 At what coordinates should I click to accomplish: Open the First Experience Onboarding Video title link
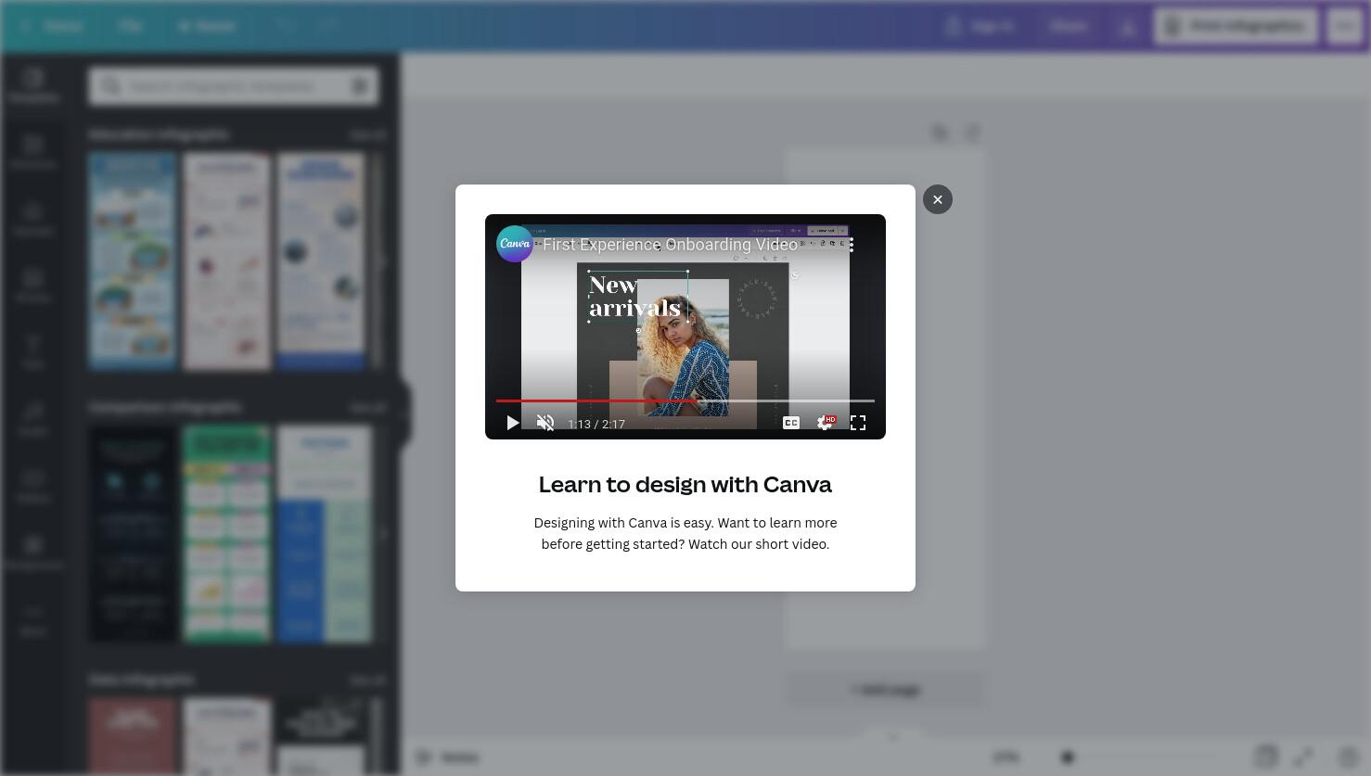click(x=670, y=245)
